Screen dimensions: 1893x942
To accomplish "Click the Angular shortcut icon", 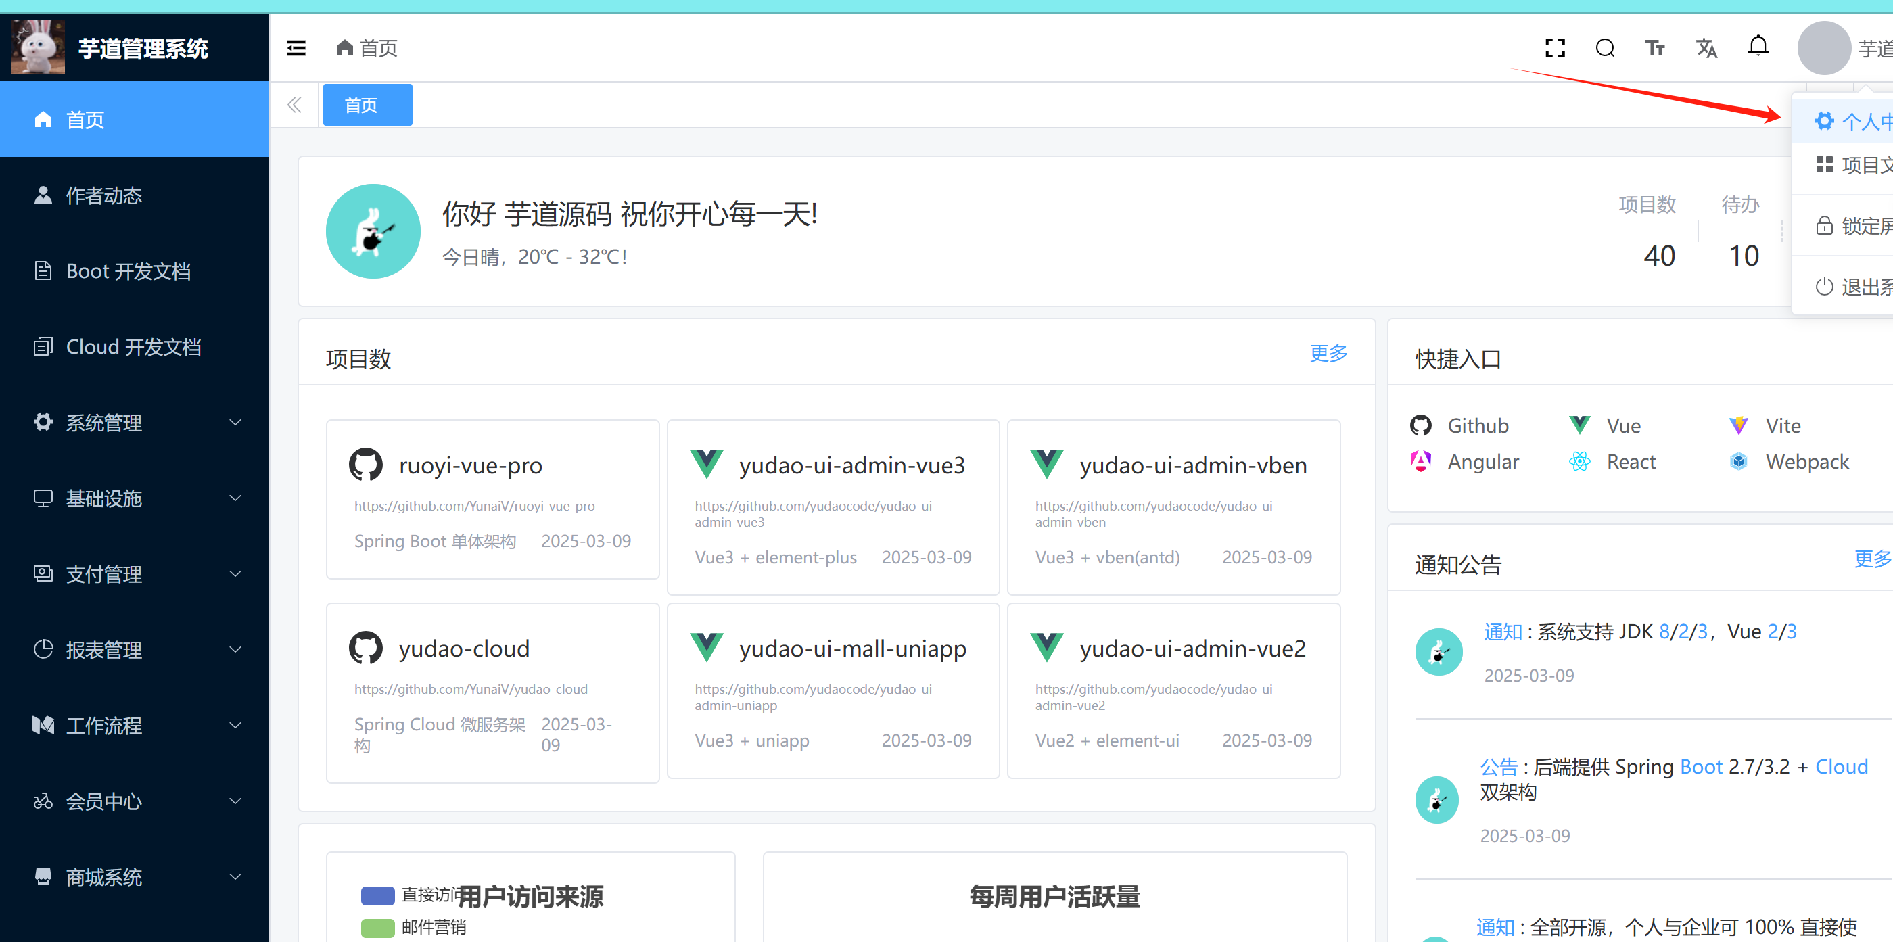I will click(x=1420, y=461).
